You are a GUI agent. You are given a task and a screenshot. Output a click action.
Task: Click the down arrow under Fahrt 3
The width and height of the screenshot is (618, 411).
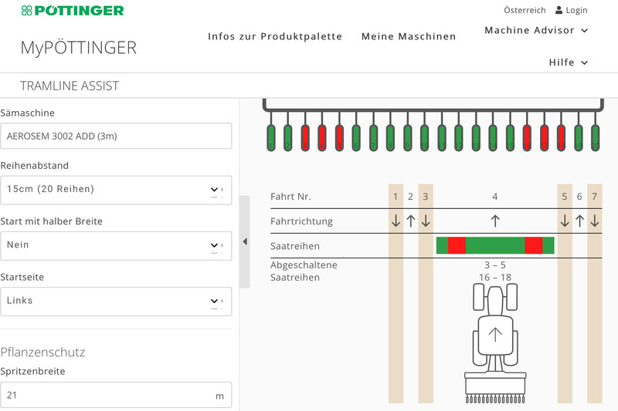click(426, 221)
